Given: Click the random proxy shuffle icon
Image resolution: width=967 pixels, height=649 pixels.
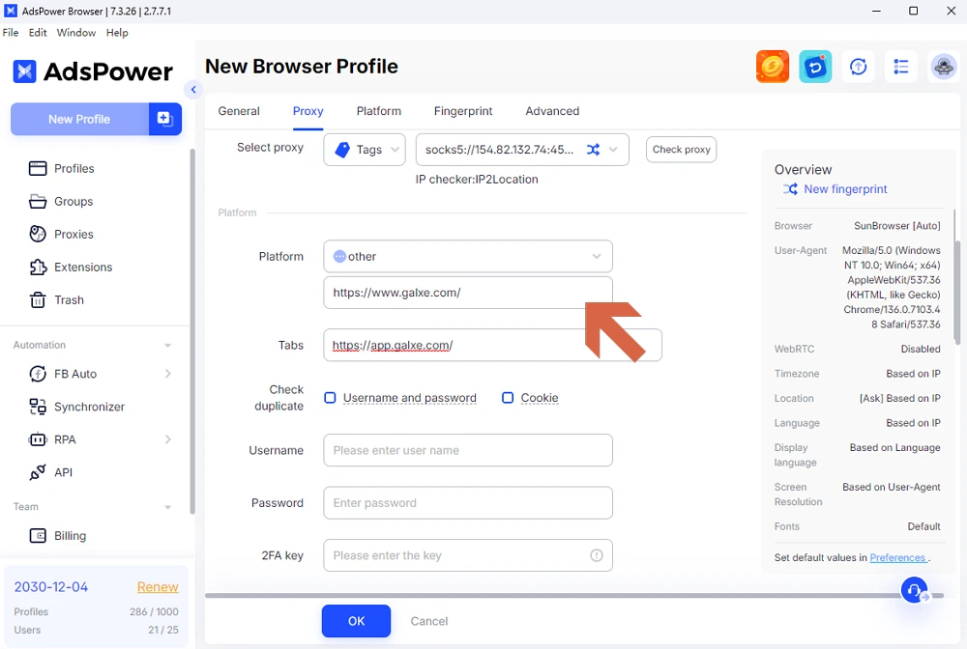Looking at the screenshot, I should pos(593,150).
